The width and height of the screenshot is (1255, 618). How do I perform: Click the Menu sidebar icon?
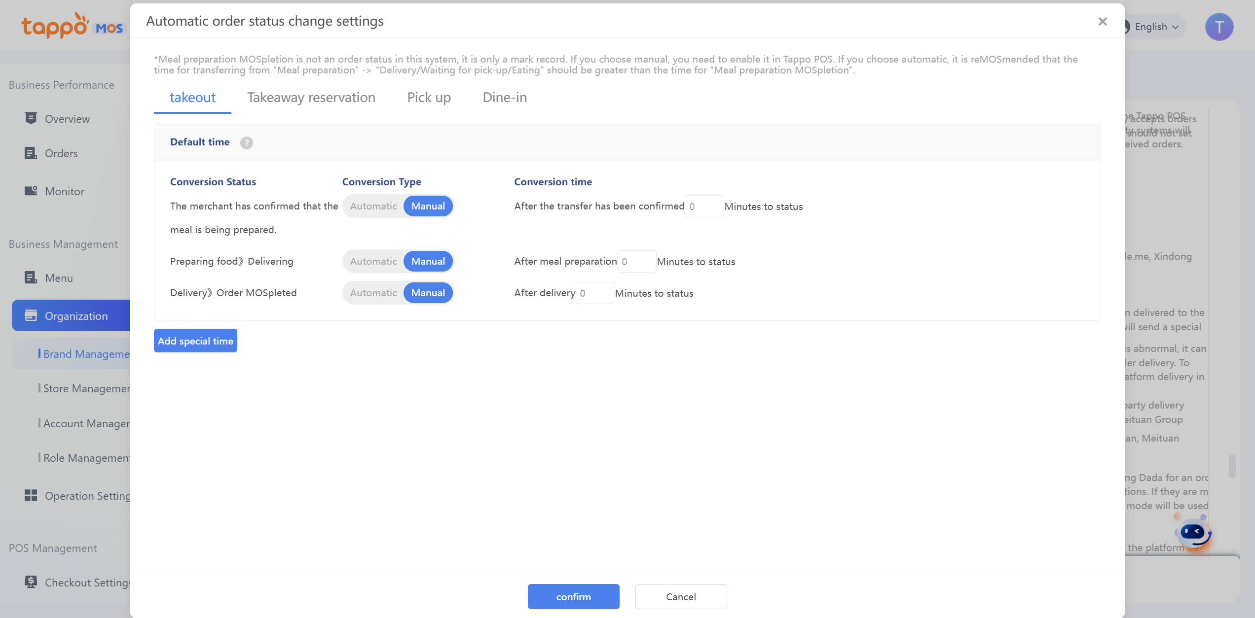pyautogui.click(x=31, y=277)
